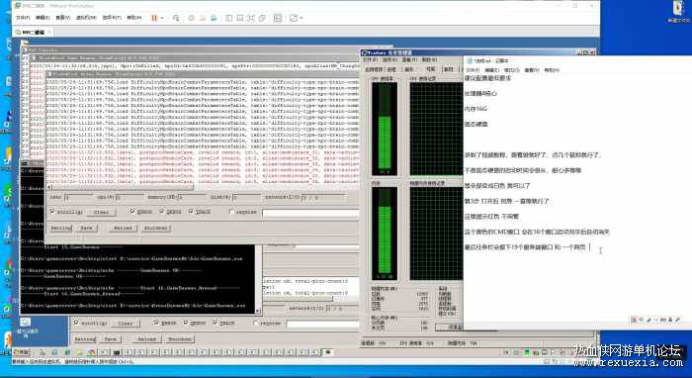This screenshot has height=378, width=692.
Task: Open the VMware 帮助(H) menu
Action: pos(134,18)
